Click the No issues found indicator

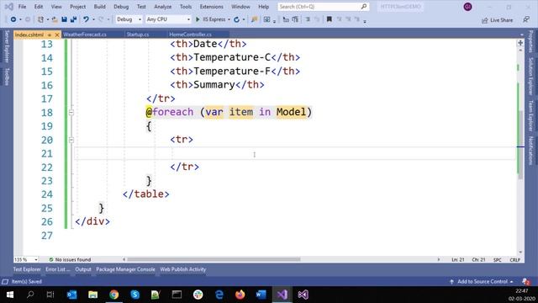pyautogui.click(x=70, y=260)
